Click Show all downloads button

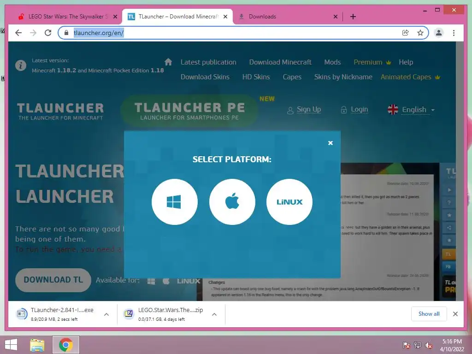[429, 314]
